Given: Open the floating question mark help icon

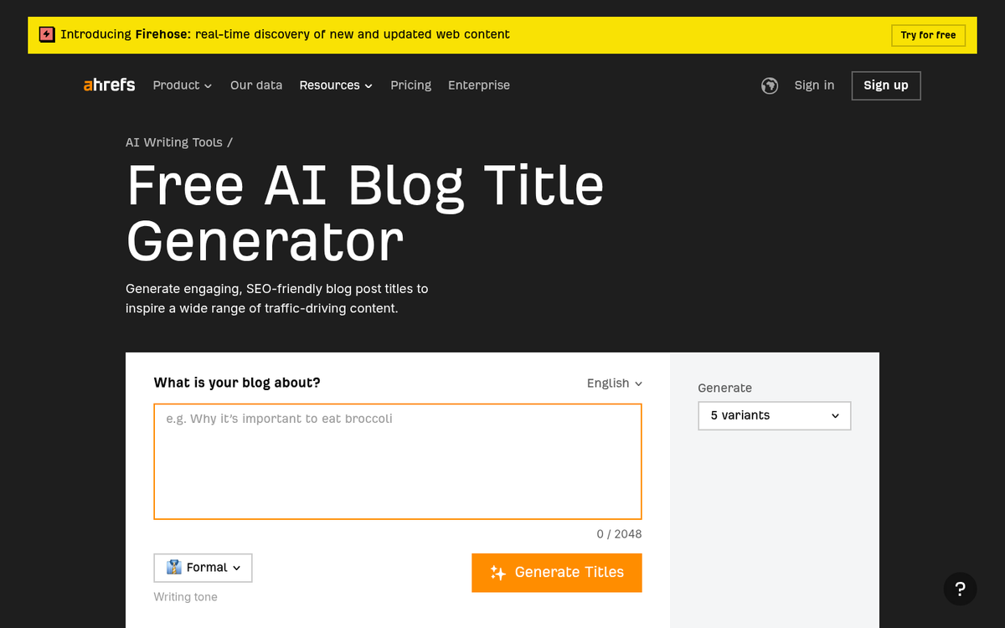Looking at the screenshot, I should click(x=960, y=589).
